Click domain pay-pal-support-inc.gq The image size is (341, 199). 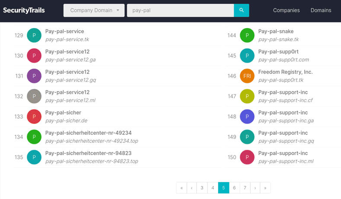click(x=286, y=141)
